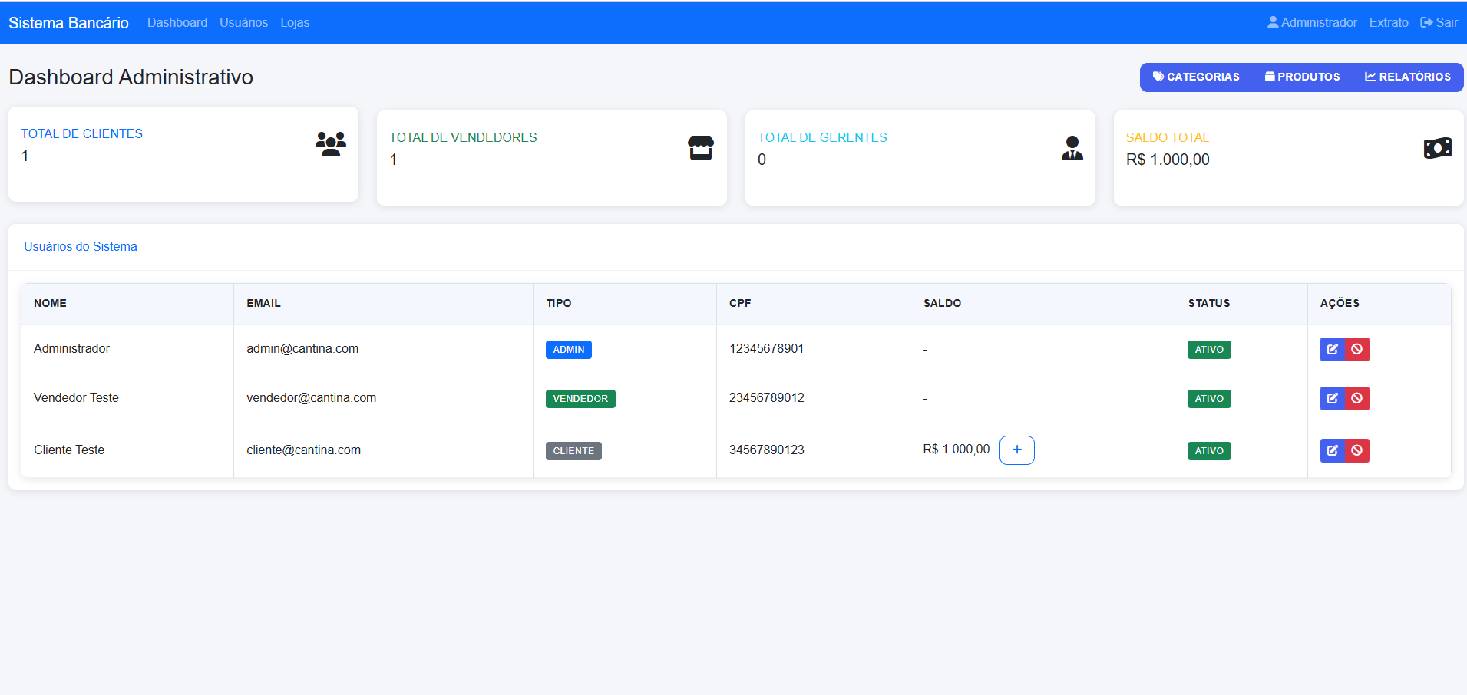Open Usuários in the navbar
The height and width of the screenshot is (695, 1467).
tap(243, 23)
